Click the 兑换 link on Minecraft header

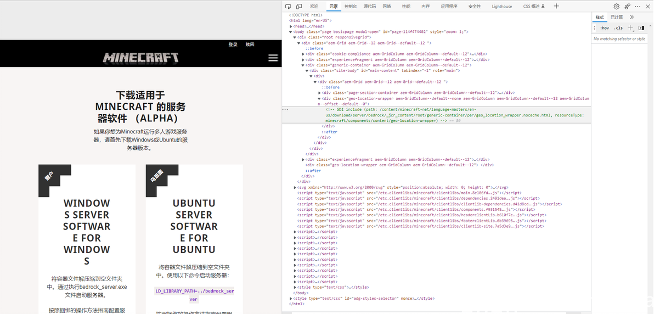click(250, 44)
